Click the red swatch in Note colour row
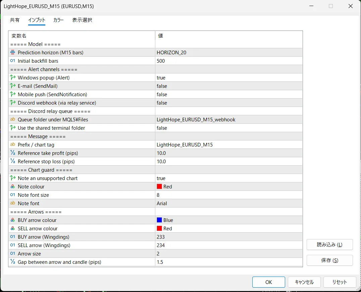This screenshot has width=361, height=292. click(x=159, y=186)
